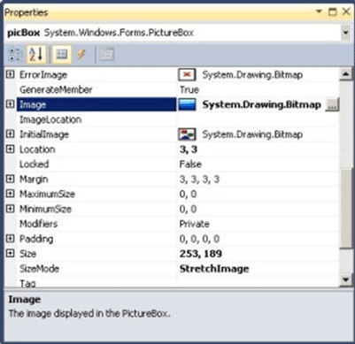Viewport: 355px width, 344px height.
Task: Select the Margin property name
Action: coord(34,180)
